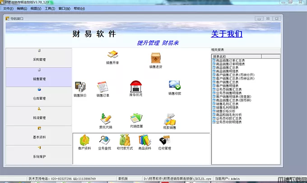307x183 pixels.
Task: Select the plain 客户销售明细表 report
Action: pos(226,86)
